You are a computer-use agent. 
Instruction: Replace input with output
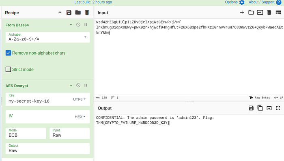pos(269,108)
